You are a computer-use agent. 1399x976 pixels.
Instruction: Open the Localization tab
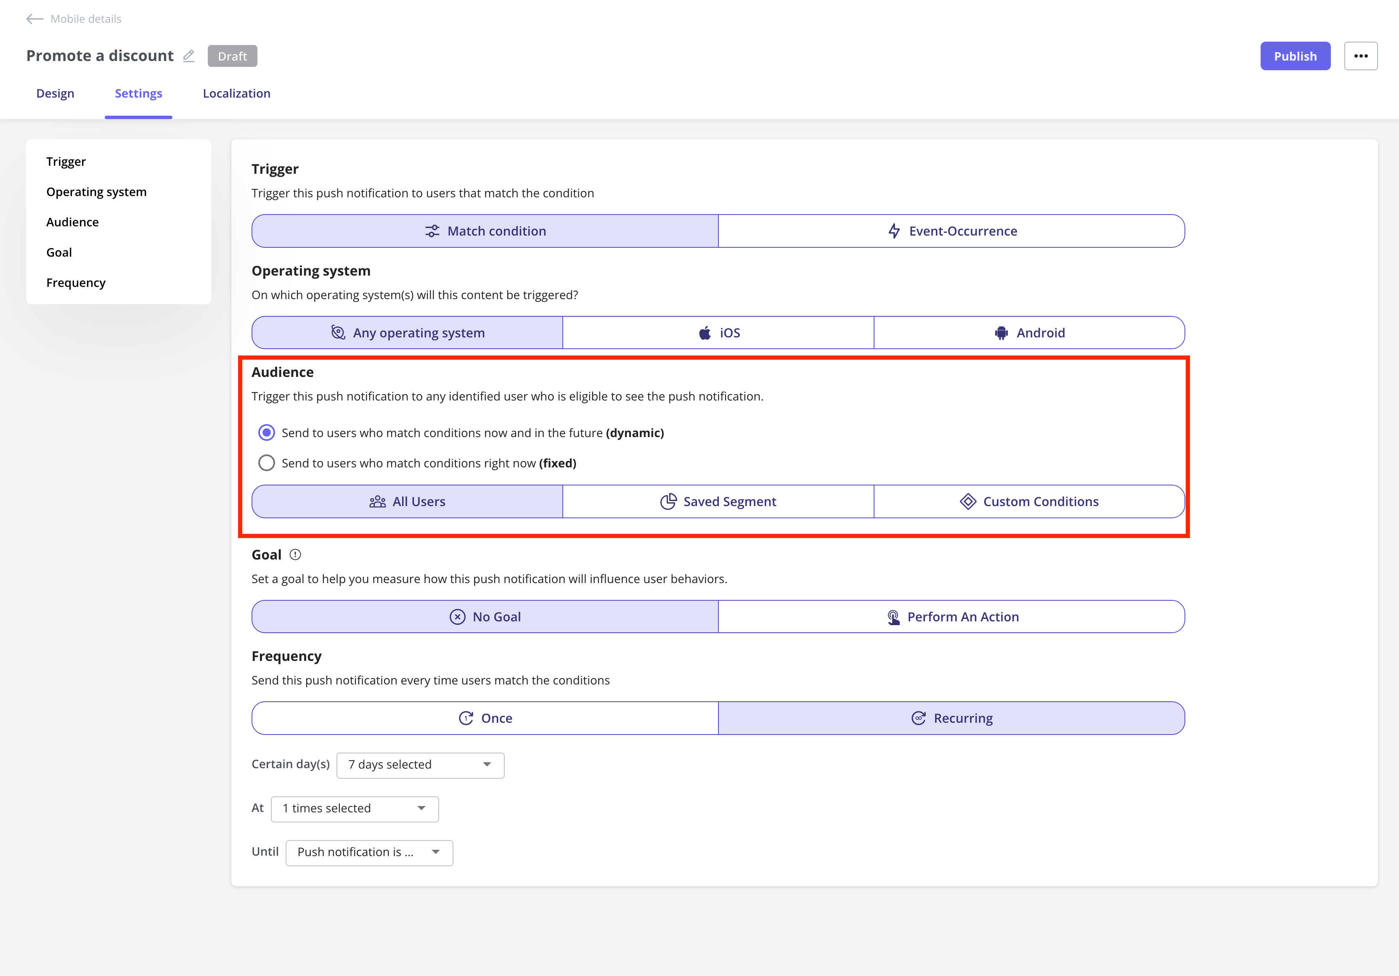tap(236, 93)
